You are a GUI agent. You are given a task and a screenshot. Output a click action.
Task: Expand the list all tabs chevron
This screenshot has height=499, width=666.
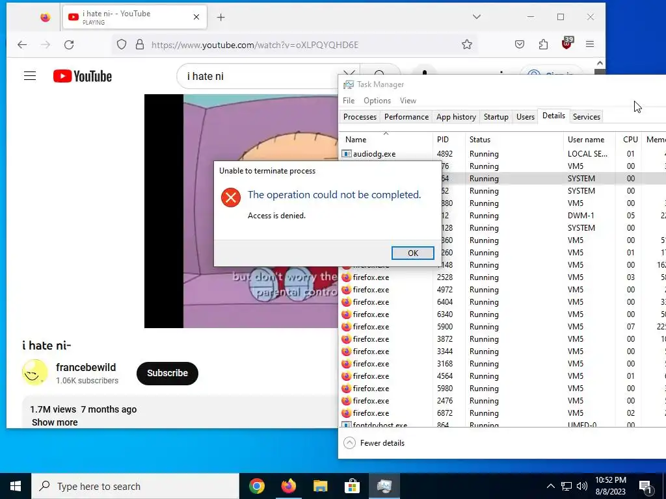(477, 17)
